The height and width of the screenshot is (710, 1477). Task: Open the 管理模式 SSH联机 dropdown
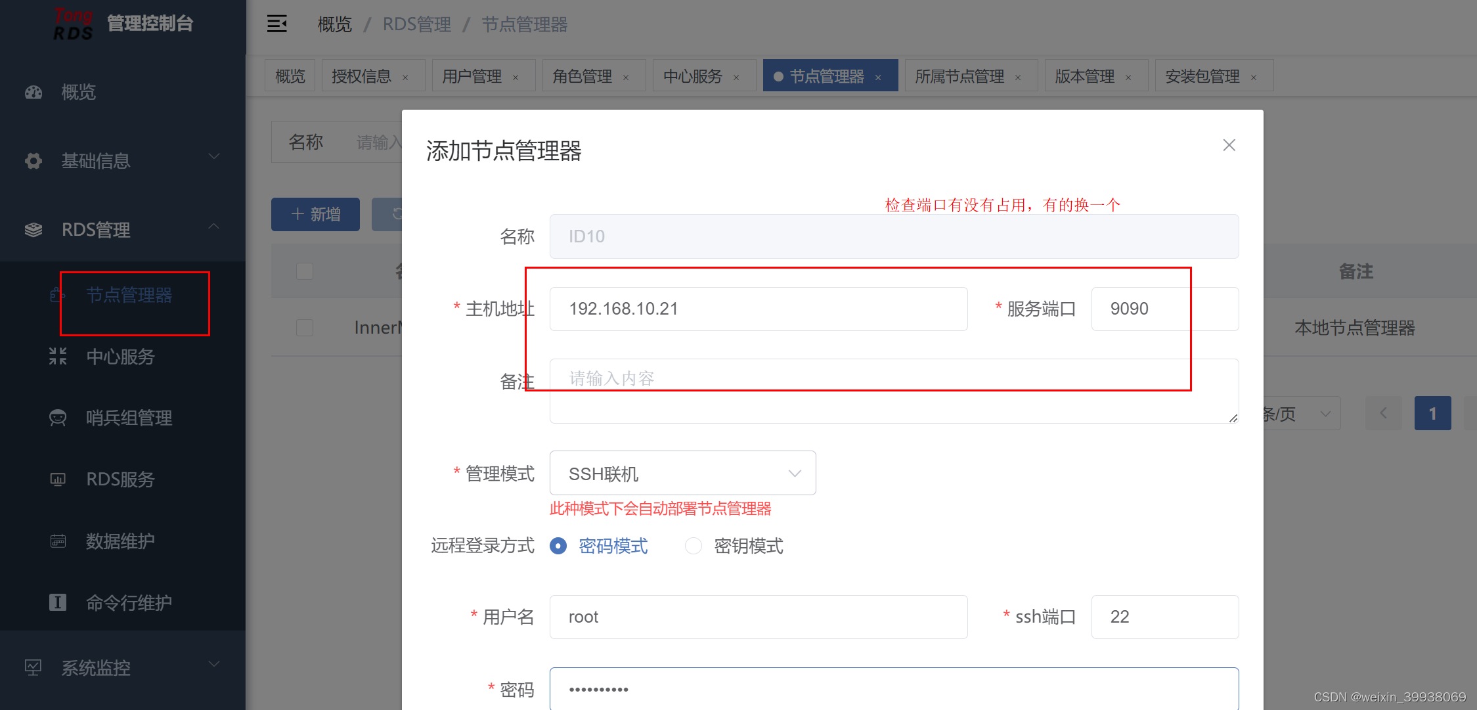[682, 473]
